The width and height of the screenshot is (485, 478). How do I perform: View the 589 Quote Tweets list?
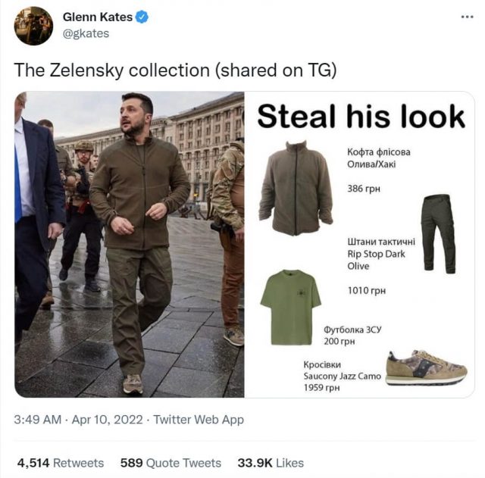pos(171,463)
